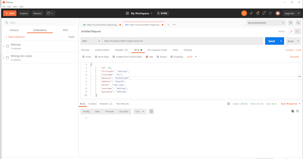303x159 pixels.
Task: Open Postman settings gear icon
Action: [258, 13]
